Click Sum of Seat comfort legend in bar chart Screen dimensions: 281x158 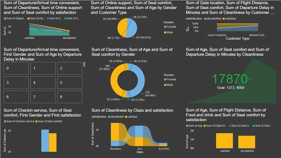(x=49, y=121)
